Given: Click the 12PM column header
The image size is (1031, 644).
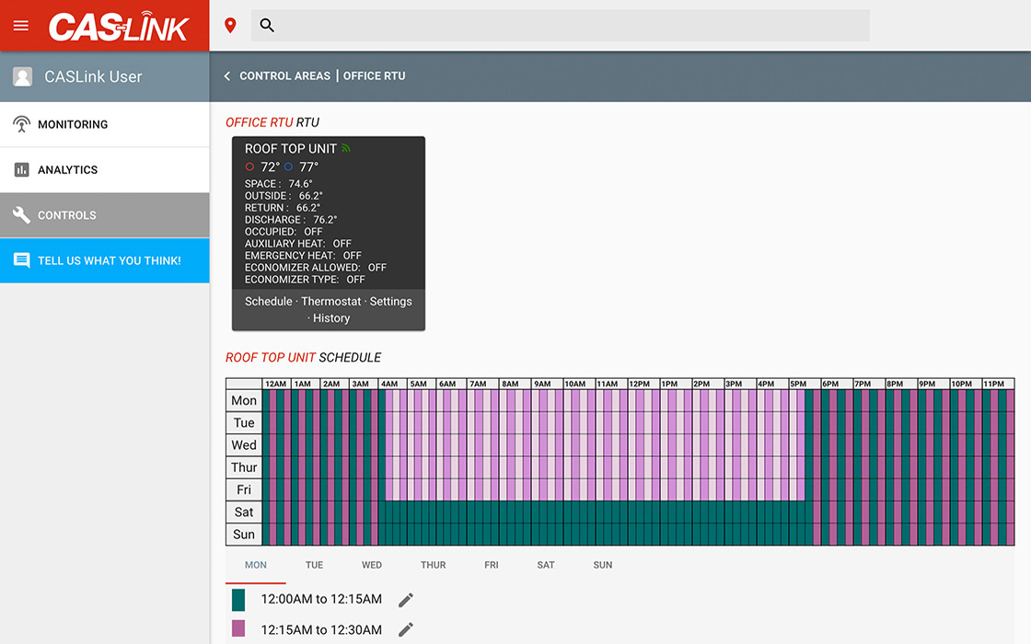Looking at the screenshot, I should tap(643, 384).
